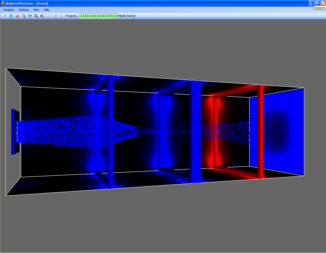326x253 pixels.
Task: Click the greyed-out grid toolbar icon
Action: pos(55,16)
